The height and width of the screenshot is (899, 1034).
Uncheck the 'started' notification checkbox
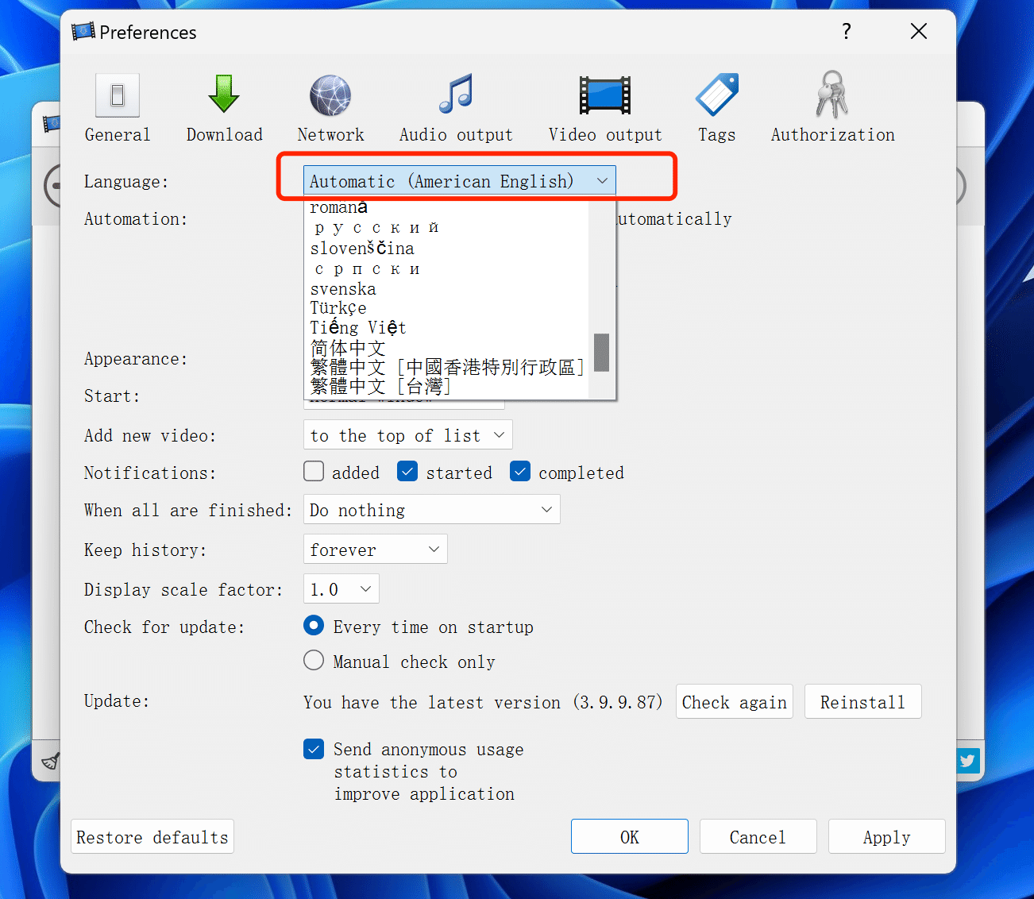pyautogui.click(x=407, y=472)
